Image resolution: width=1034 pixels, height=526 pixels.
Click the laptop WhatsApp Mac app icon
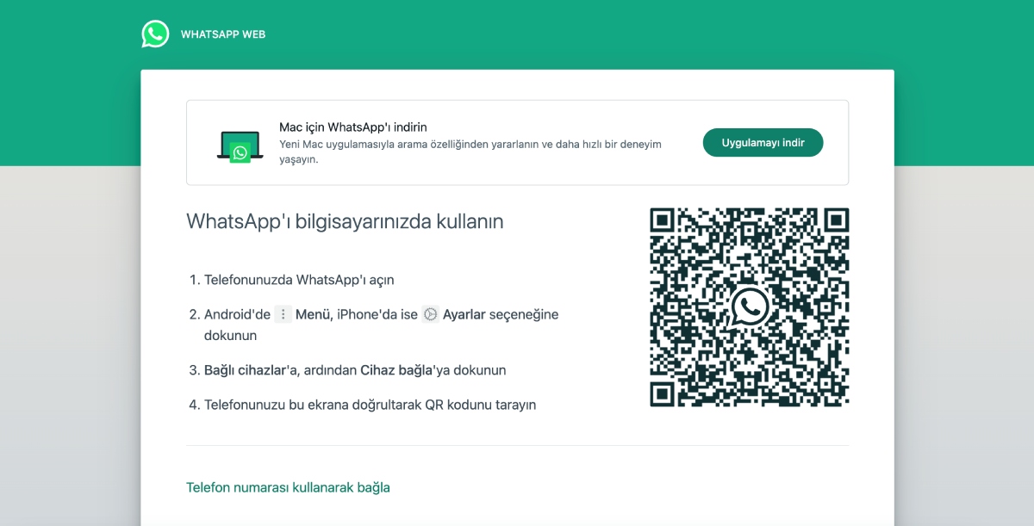point(240,146)
